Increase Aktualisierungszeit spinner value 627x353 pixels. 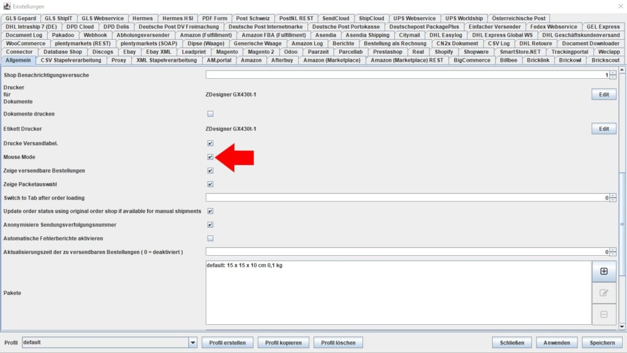tap(612, 250)
